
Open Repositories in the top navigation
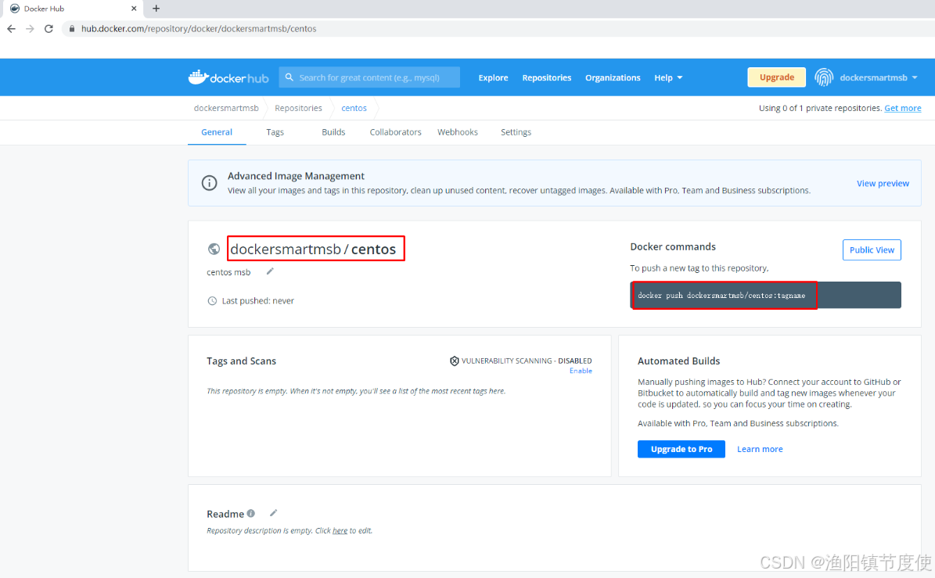coord(547,77)
